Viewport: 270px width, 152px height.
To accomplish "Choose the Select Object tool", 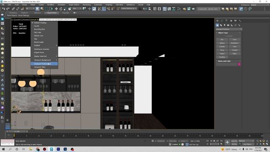I will click(x=38, y=9).
